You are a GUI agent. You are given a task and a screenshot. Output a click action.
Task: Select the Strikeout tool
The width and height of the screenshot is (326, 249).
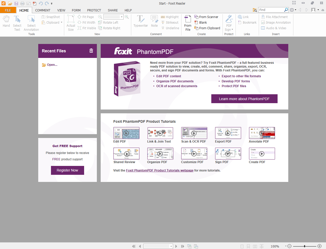(169, 23)
